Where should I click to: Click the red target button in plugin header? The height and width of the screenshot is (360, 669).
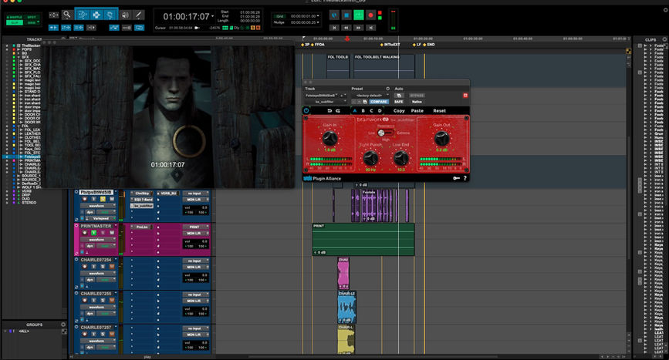pyautogui.click(x=465, y=96)
